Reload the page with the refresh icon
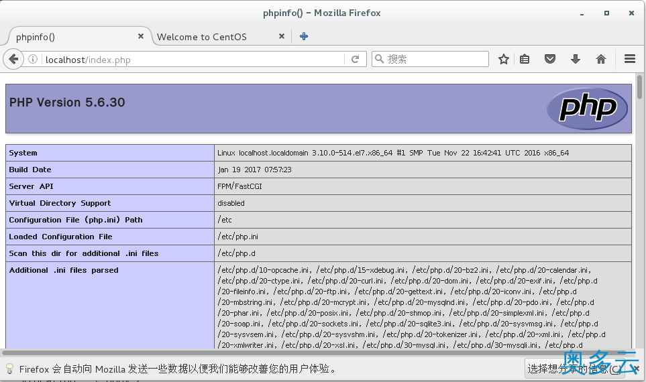646x382 pixels. point(355,59)
